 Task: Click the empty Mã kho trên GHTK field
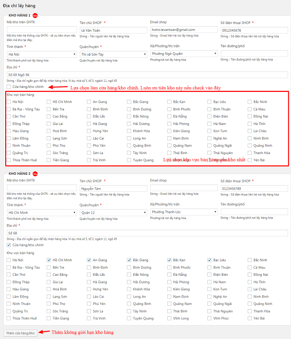pos(41,30)
